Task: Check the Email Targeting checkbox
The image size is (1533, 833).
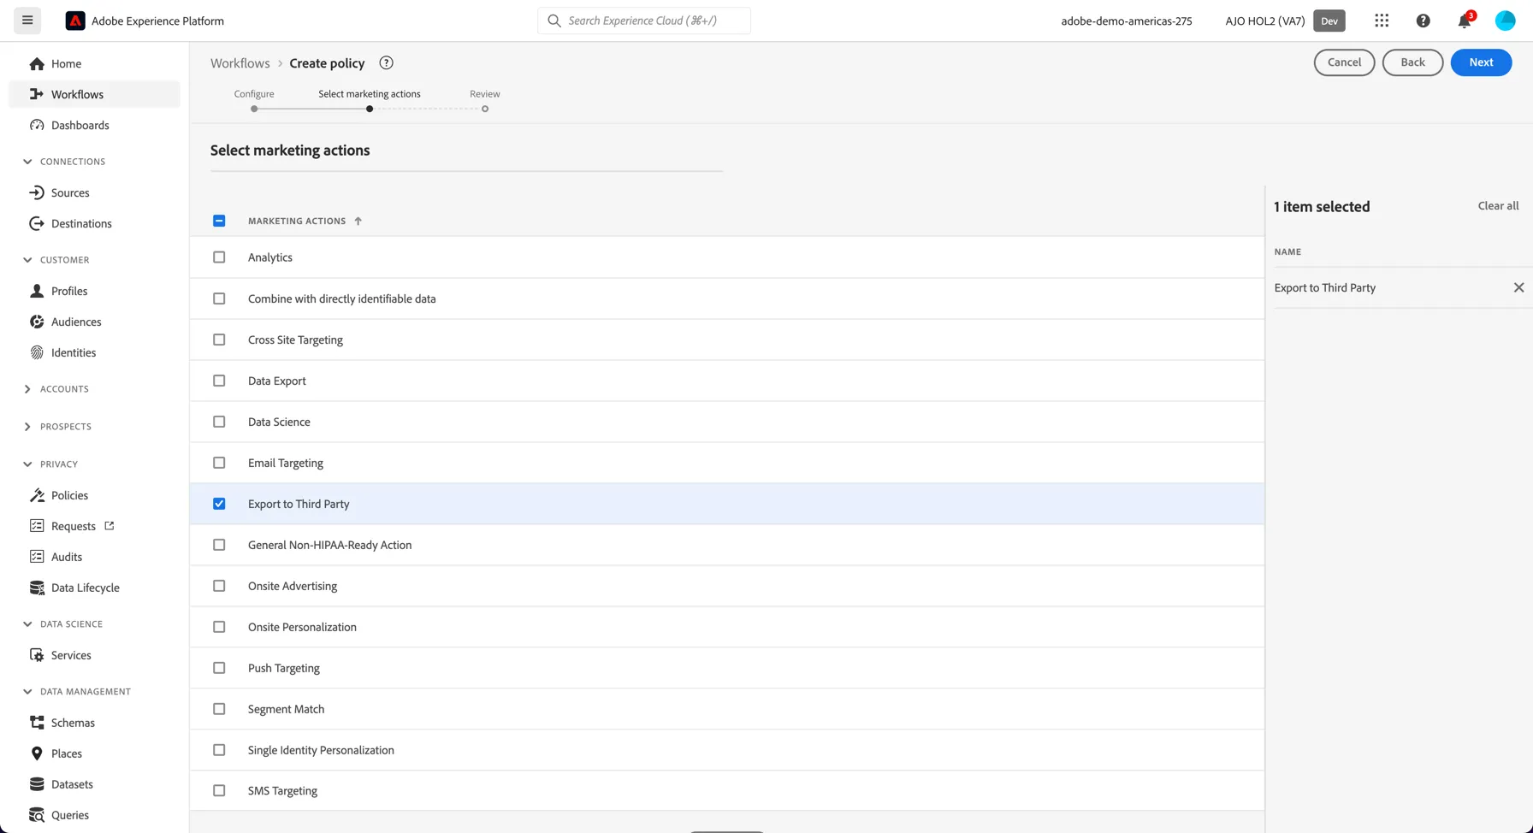Action: 219,463
